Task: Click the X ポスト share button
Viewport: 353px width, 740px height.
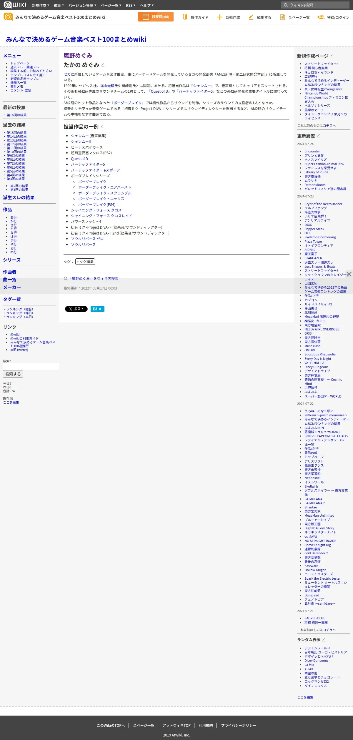Action: (x=76, y=309)
